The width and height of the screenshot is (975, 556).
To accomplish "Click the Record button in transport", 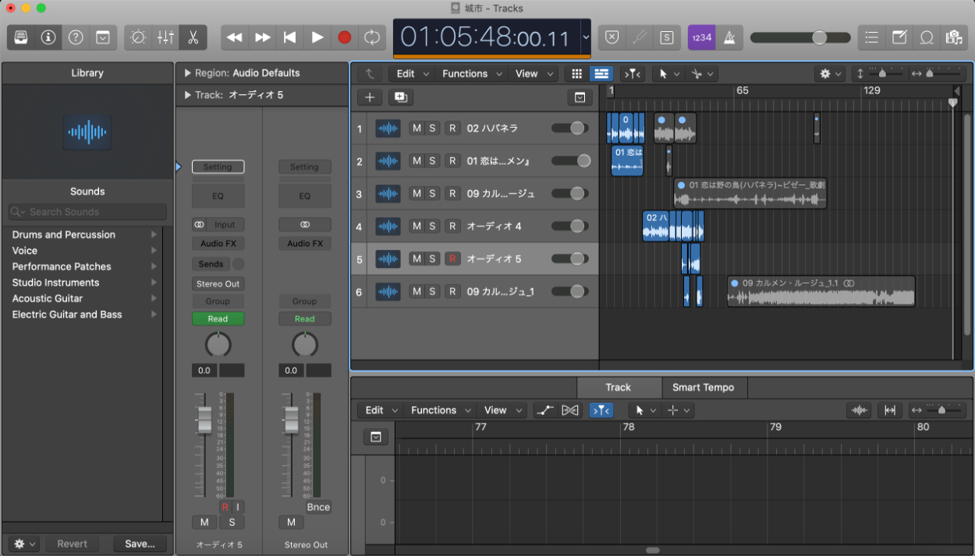I will (x=345, y=37).
